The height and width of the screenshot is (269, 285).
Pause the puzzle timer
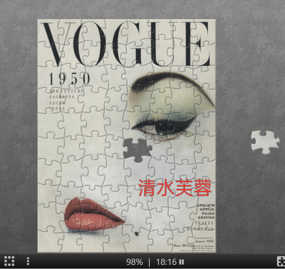(x=181, y=262)
